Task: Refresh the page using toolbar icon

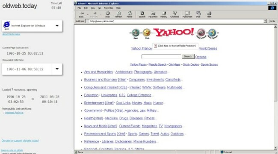Action: (118, 15)
